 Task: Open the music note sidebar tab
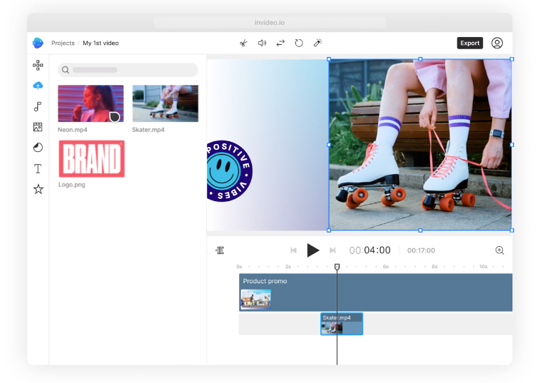(38, 106)
